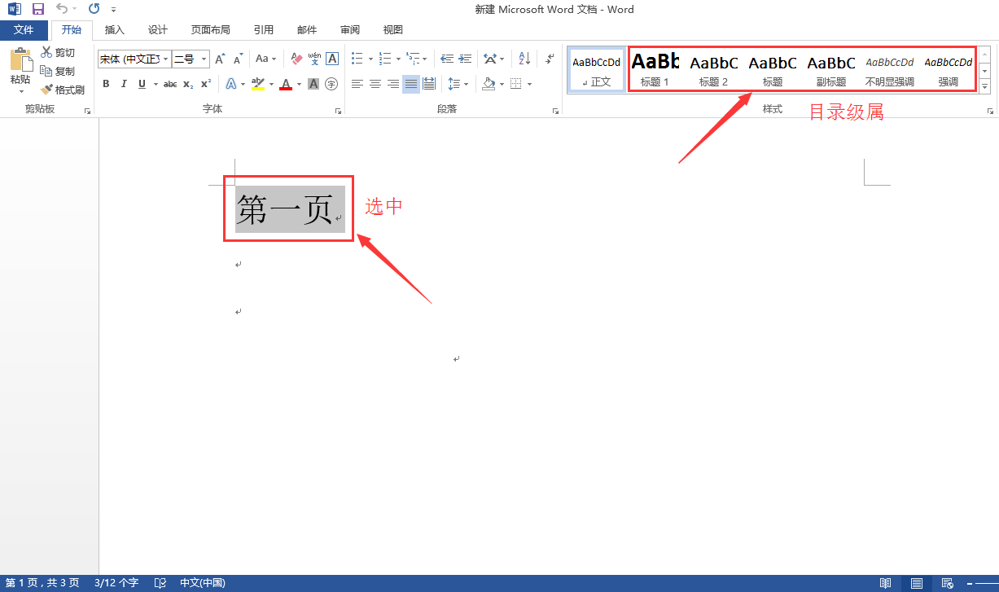Click the red font color button
The height and width of the screenshot is (592, 999).
click(x=286, y=84)
